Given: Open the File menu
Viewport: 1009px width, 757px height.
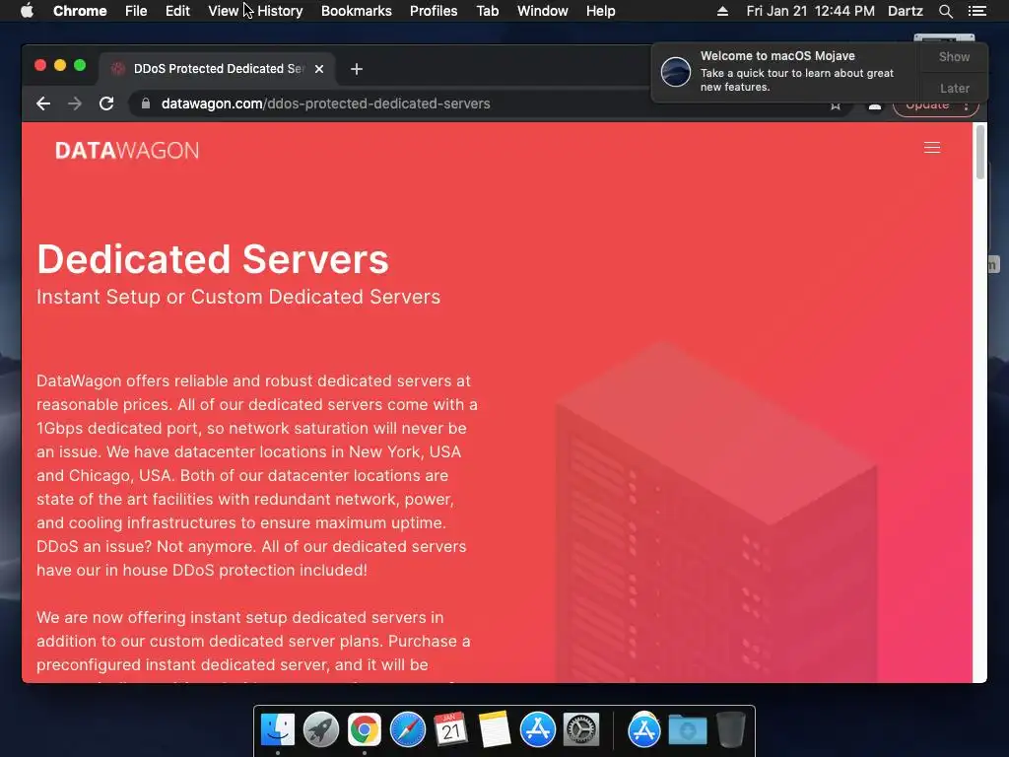Looking at the screenshot, I should 136,11.
